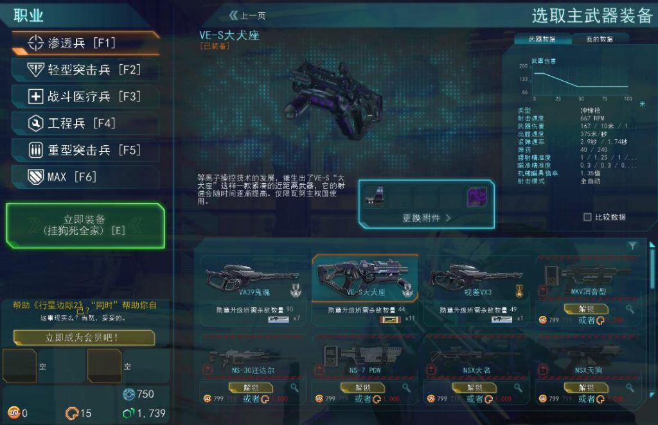Preview MKV消音型 with the magnifier icon
This screenshot has height=425, width=658.
pos(630,309)
